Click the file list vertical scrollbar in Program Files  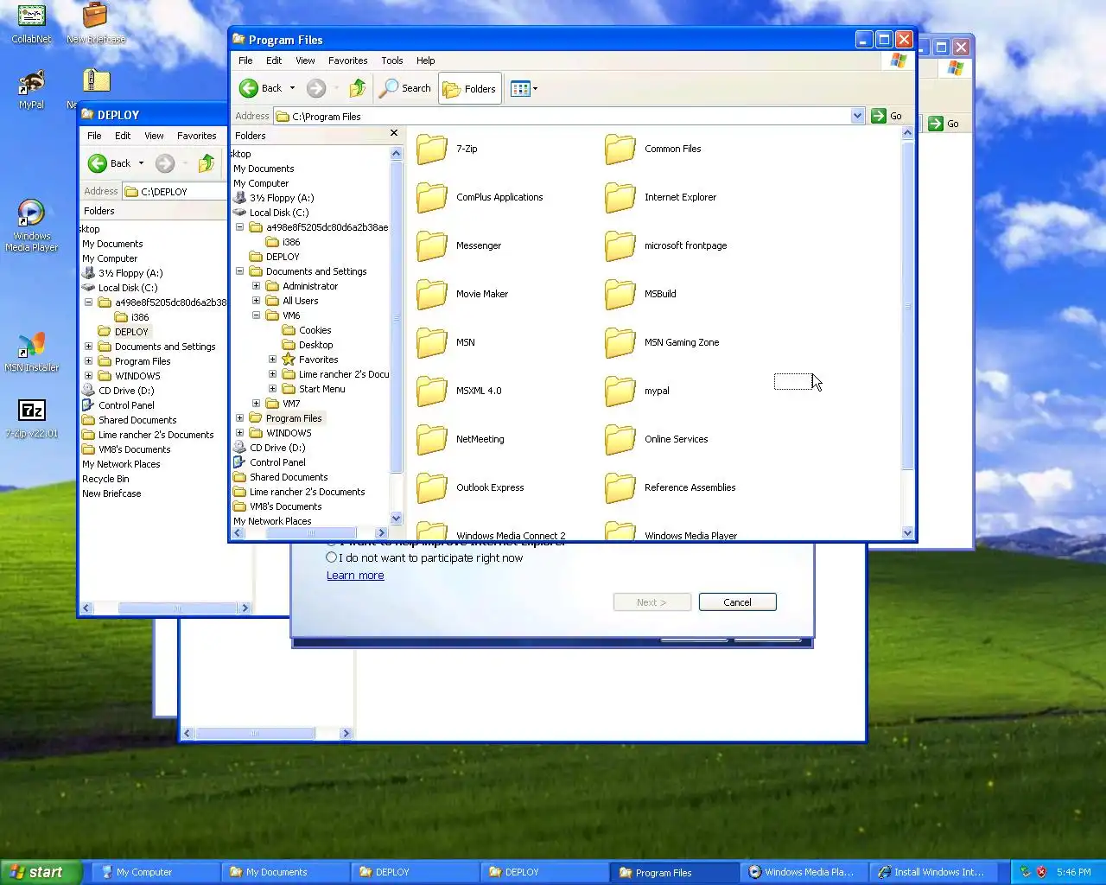click(907, 333)
